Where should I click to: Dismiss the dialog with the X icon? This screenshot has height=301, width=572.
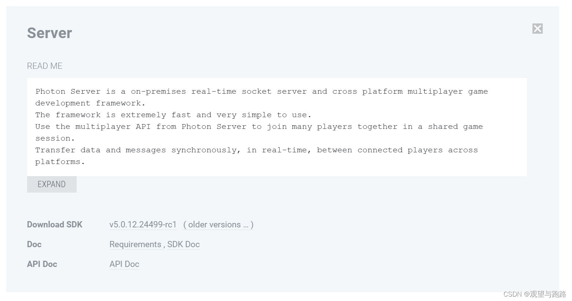[537, 28]
